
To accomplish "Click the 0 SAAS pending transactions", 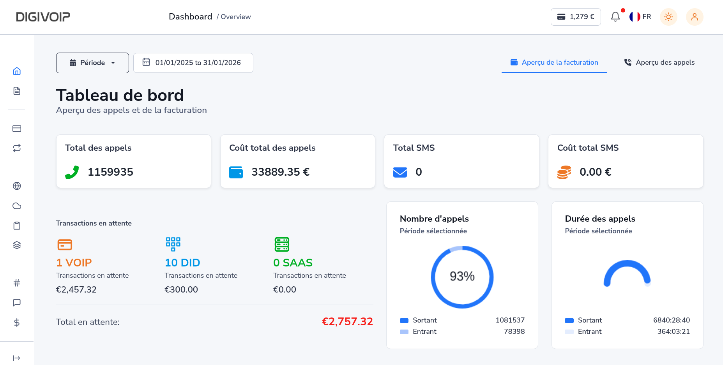I will pyautogui.click(x=293, y=263).
